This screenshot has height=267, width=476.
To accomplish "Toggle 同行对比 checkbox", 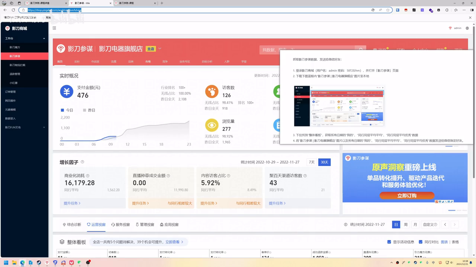I will pyautogui.click(x=421, y=242).
